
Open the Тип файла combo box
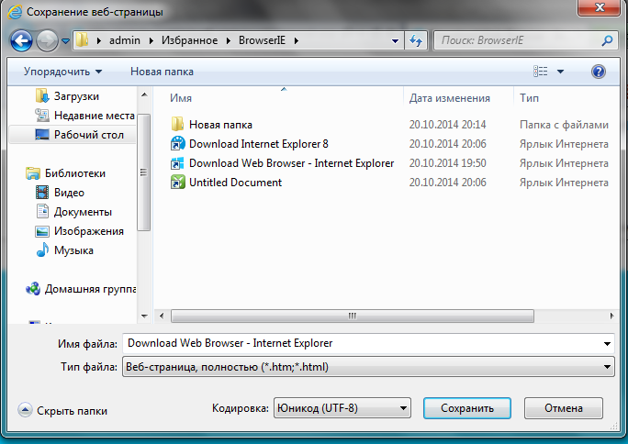(x=368, y=367)
